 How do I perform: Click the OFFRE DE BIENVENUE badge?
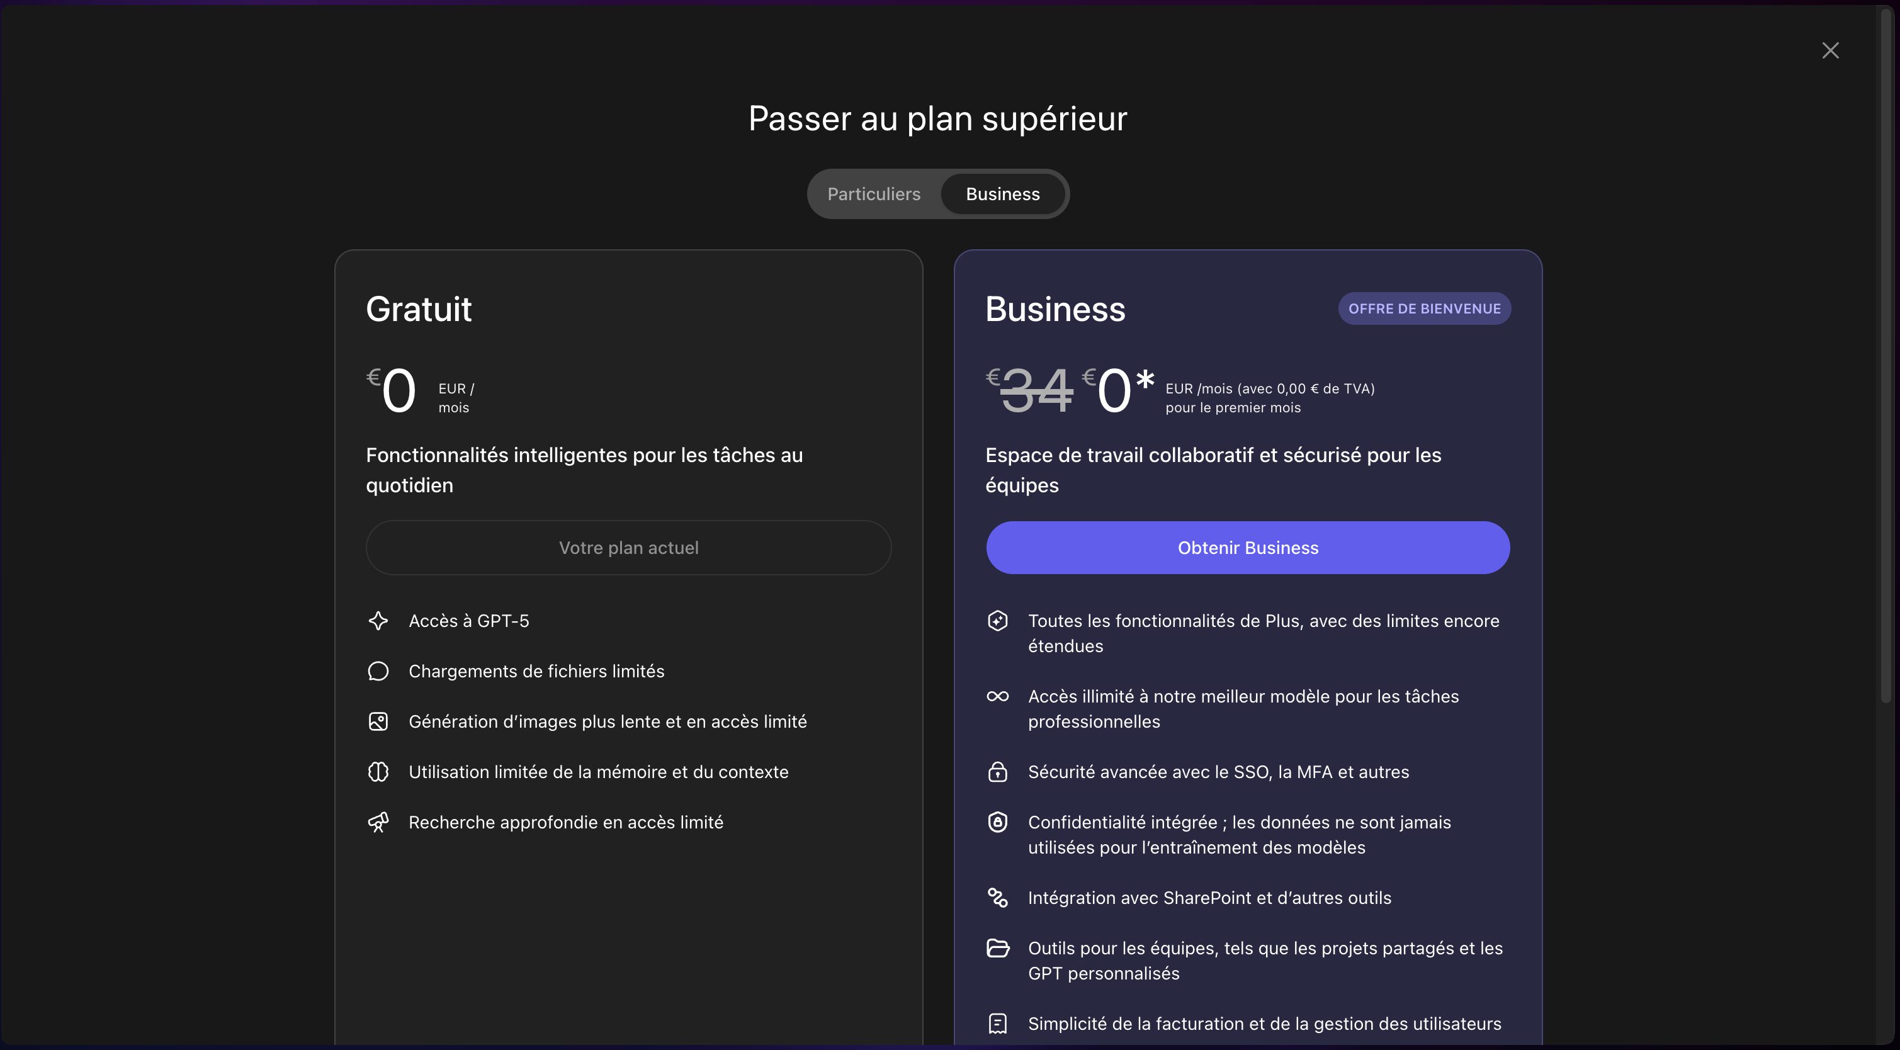(1424, 309)
